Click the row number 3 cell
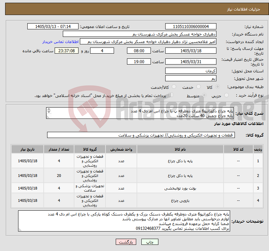The image size is (269, 251). [258, 188]
